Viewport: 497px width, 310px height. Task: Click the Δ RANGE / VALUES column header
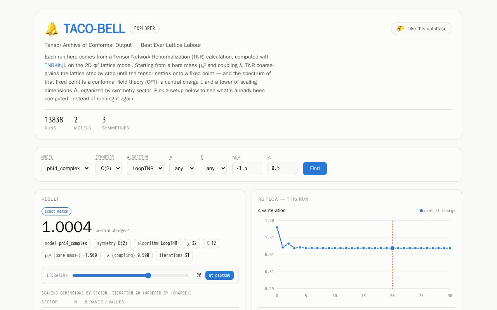104,302
